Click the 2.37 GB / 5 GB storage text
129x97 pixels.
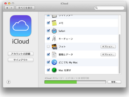pos(77,78)
